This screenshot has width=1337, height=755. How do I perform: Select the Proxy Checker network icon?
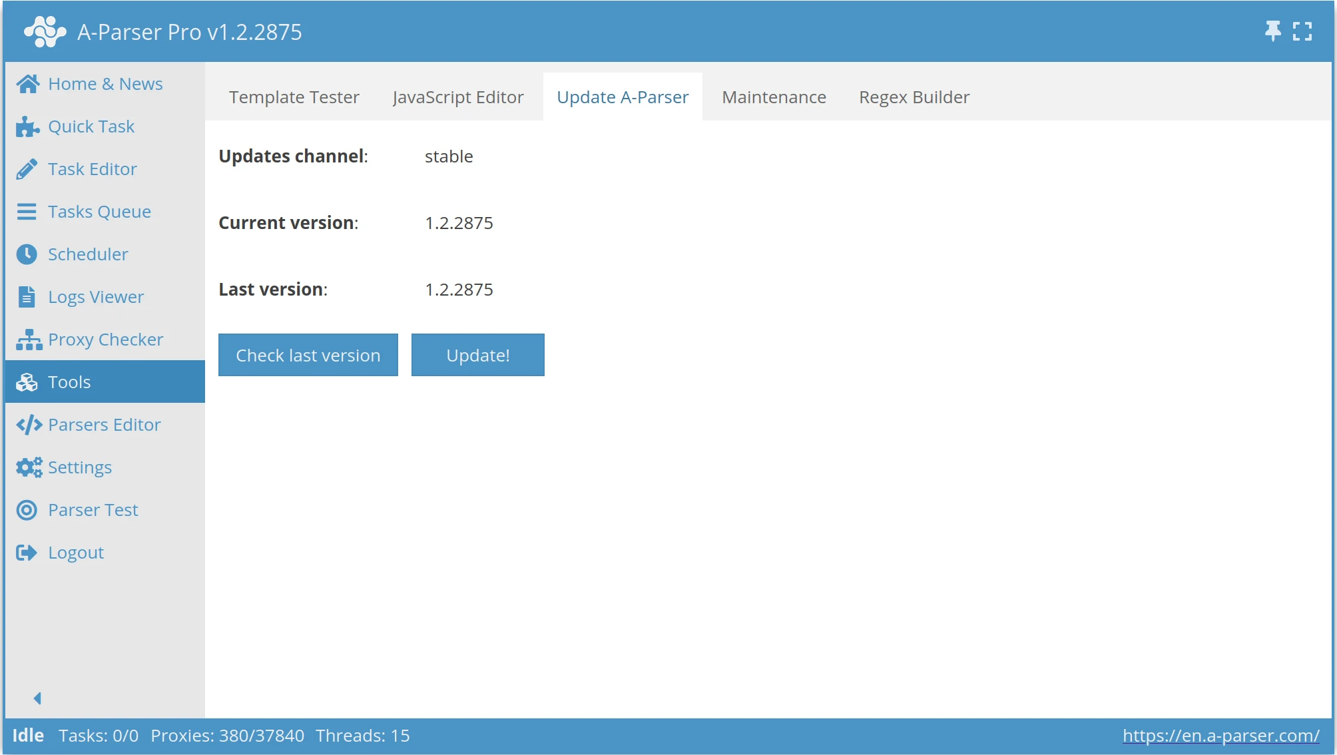tap(27, 339)
